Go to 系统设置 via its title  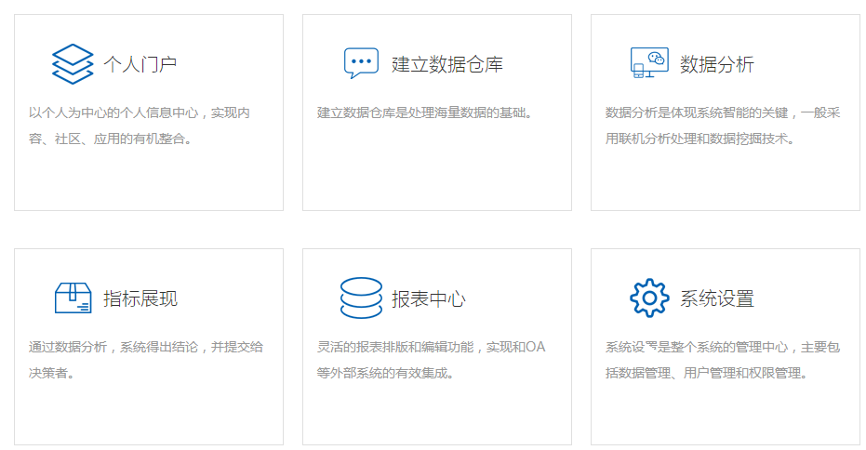(716, 298)
